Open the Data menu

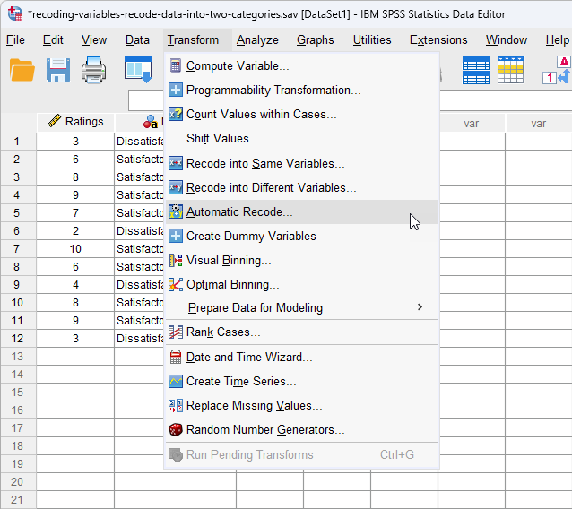(x=137, y=39)
